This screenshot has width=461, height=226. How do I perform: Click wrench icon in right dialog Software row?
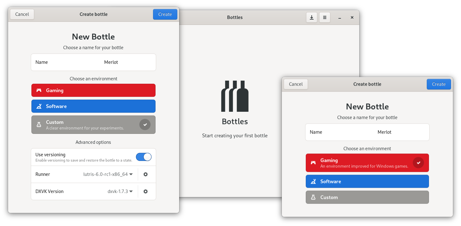click(x=313, y=181)
